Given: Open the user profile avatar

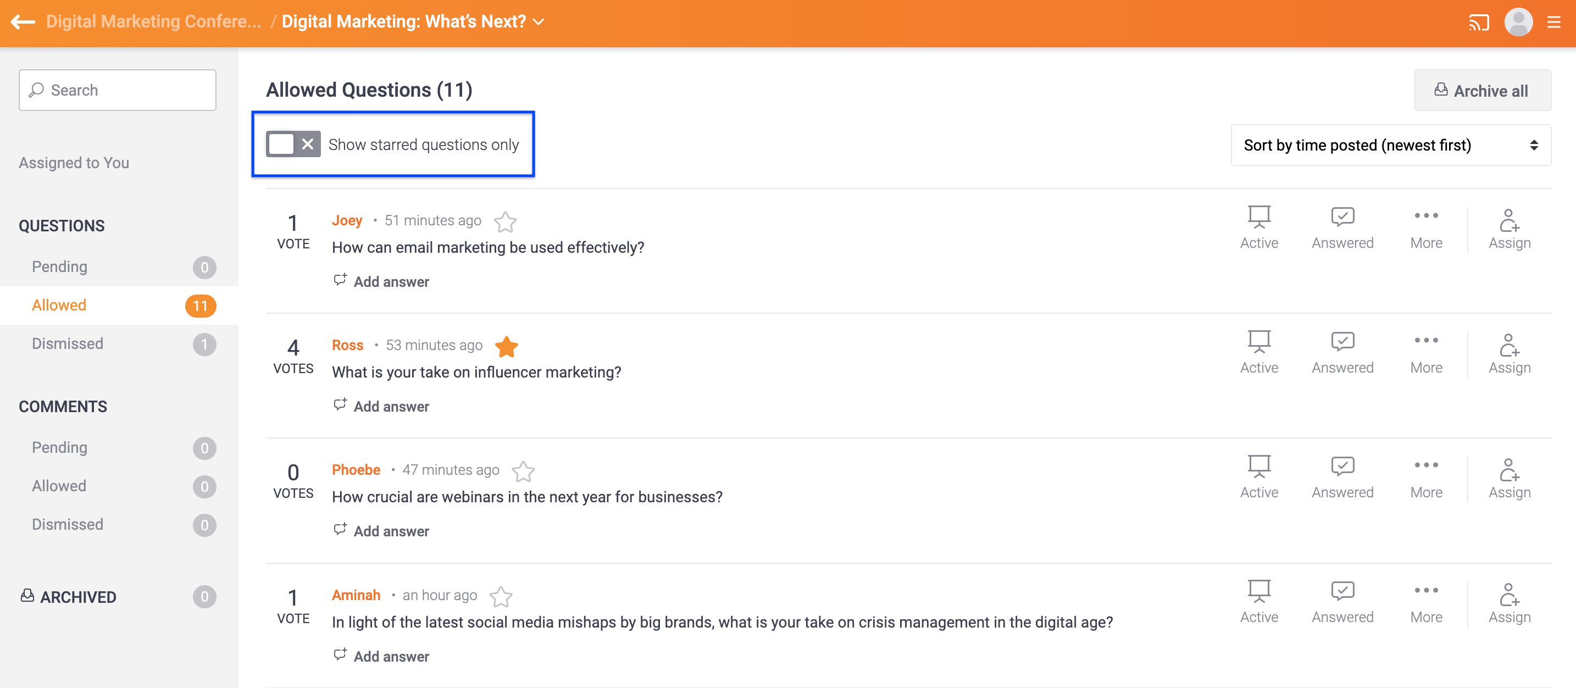Looking at the screenshot, I should click(x=1518, y=23).
